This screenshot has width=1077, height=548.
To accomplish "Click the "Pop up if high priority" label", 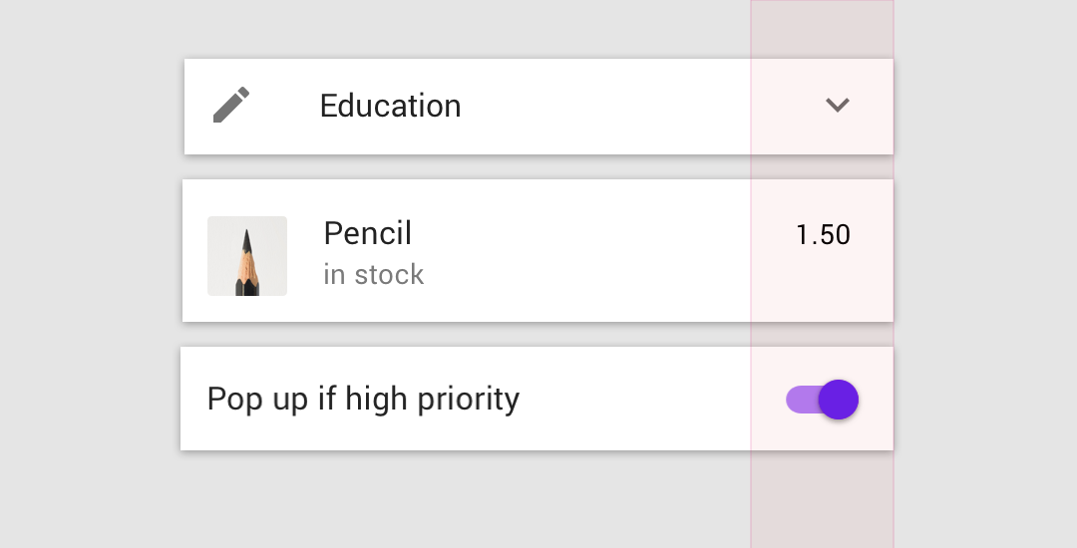I will pos(363,400).
